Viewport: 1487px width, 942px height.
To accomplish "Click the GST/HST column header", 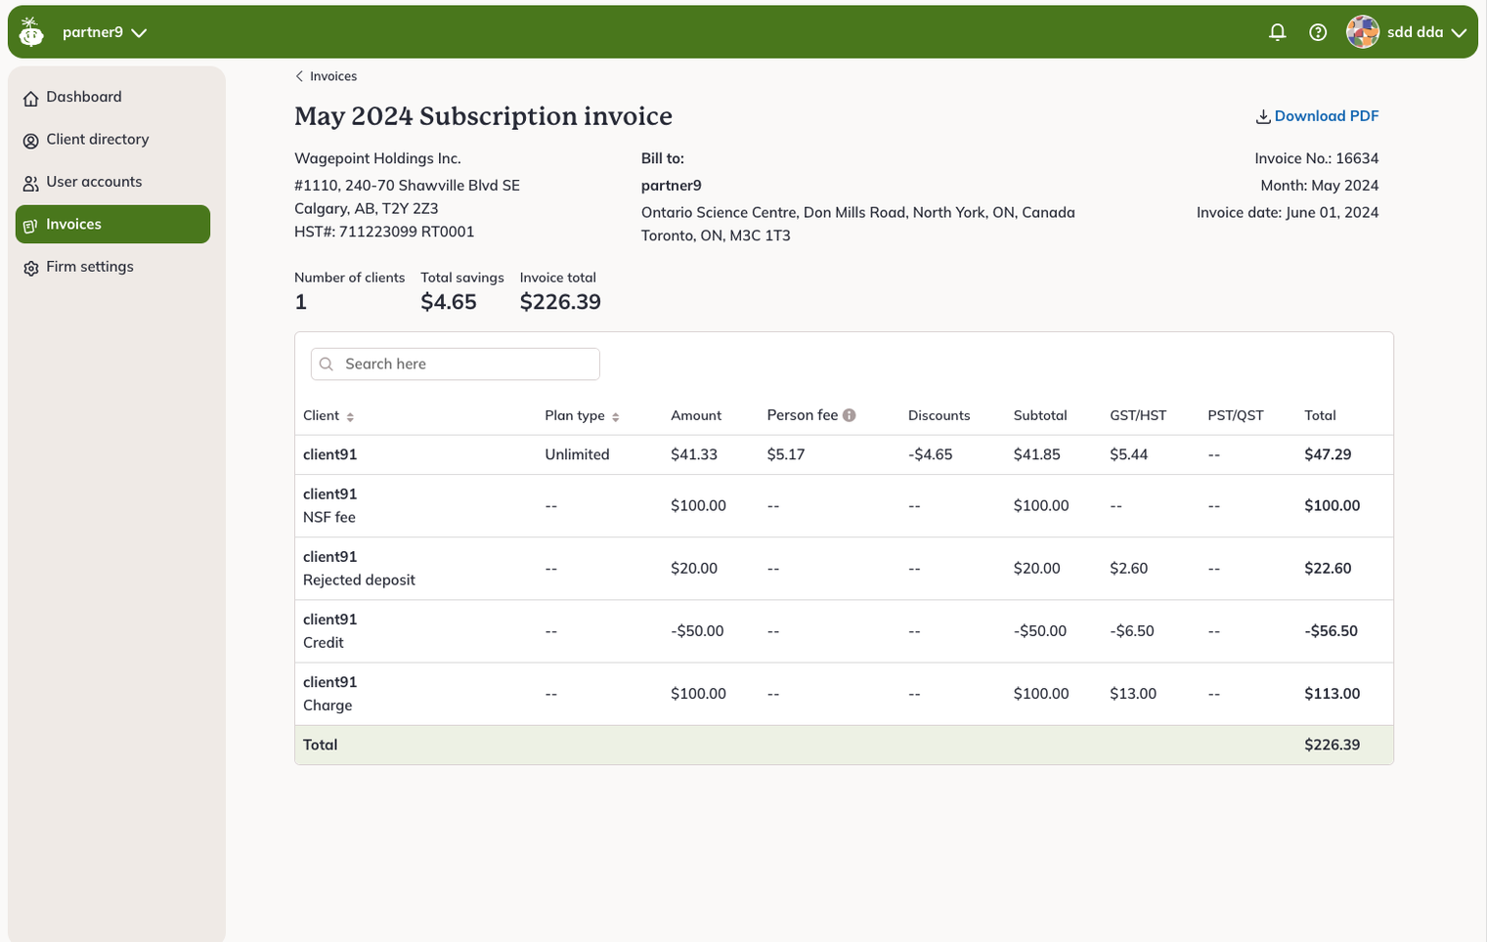I will pos(1138,415).
